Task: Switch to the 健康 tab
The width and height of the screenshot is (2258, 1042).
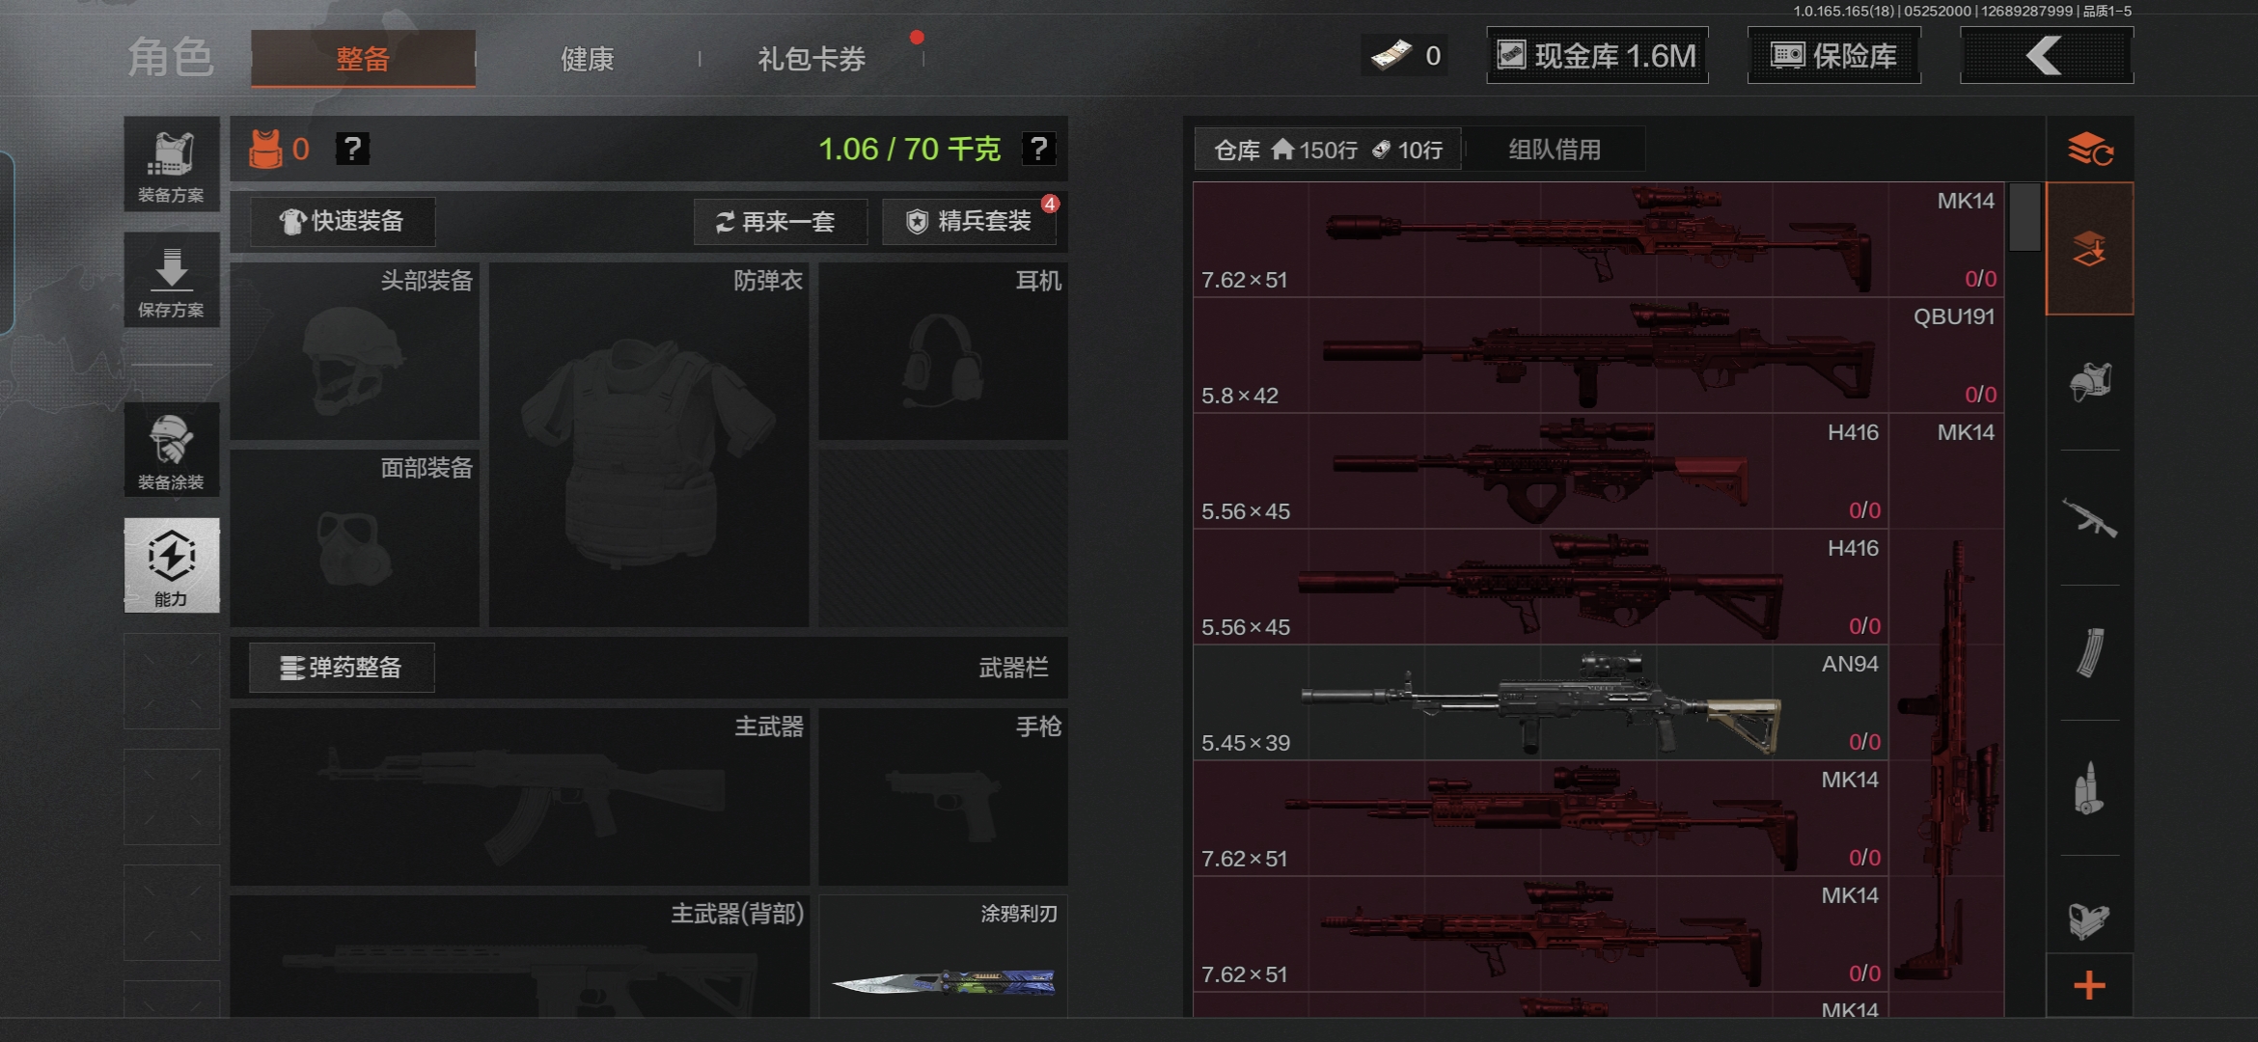Action: tap(587, 59)
